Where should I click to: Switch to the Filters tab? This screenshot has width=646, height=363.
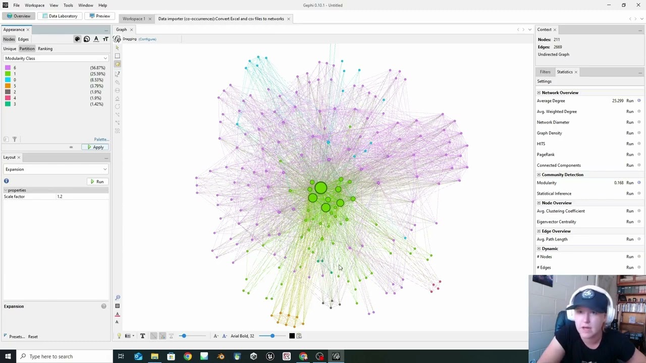545,72
